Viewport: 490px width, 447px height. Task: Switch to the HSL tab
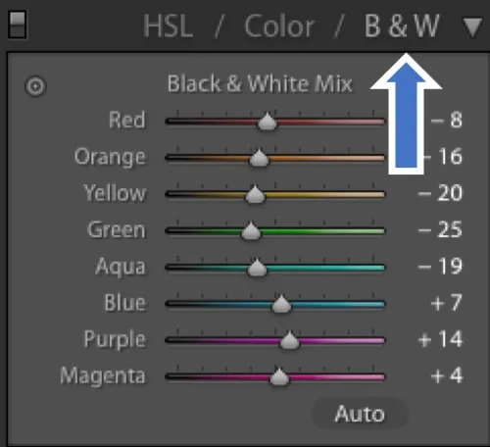(169, 26)
